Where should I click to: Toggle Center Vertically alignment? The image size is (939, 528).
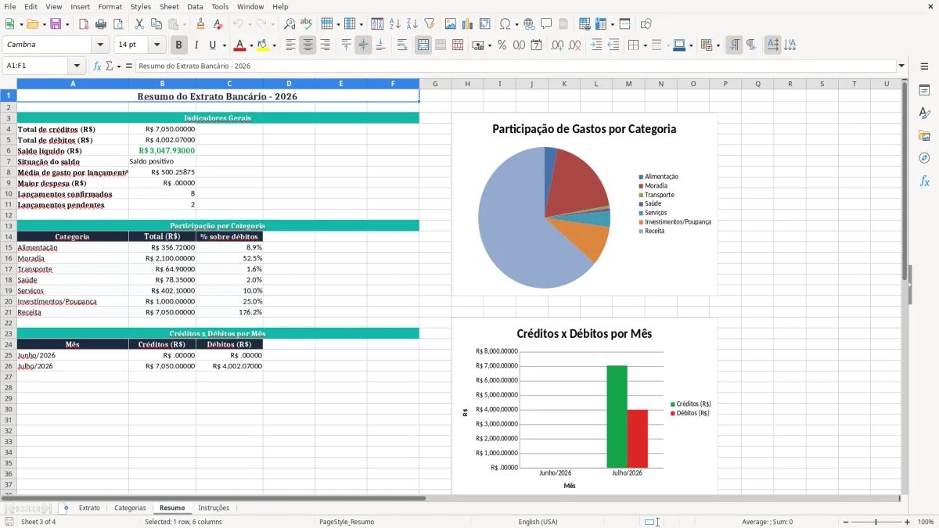pyautogui.click(x=363, y=45)
